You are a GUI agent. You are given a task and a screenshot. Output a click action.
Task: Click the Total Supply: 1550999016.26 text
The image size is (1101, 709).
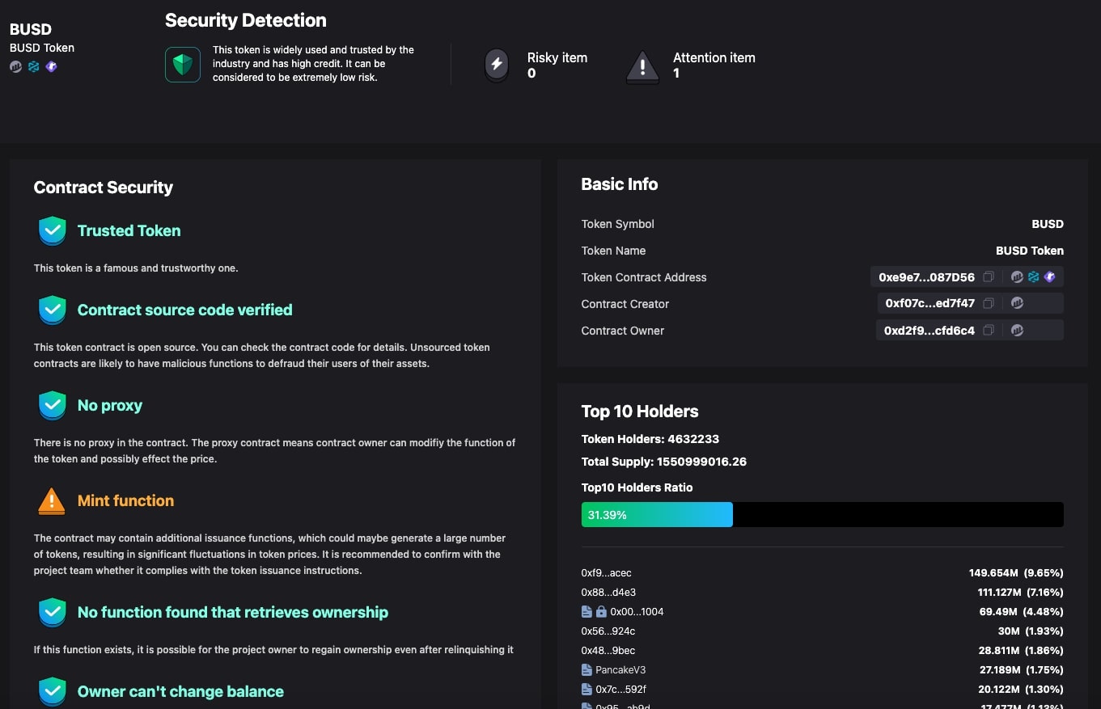(x=664, y=462)
